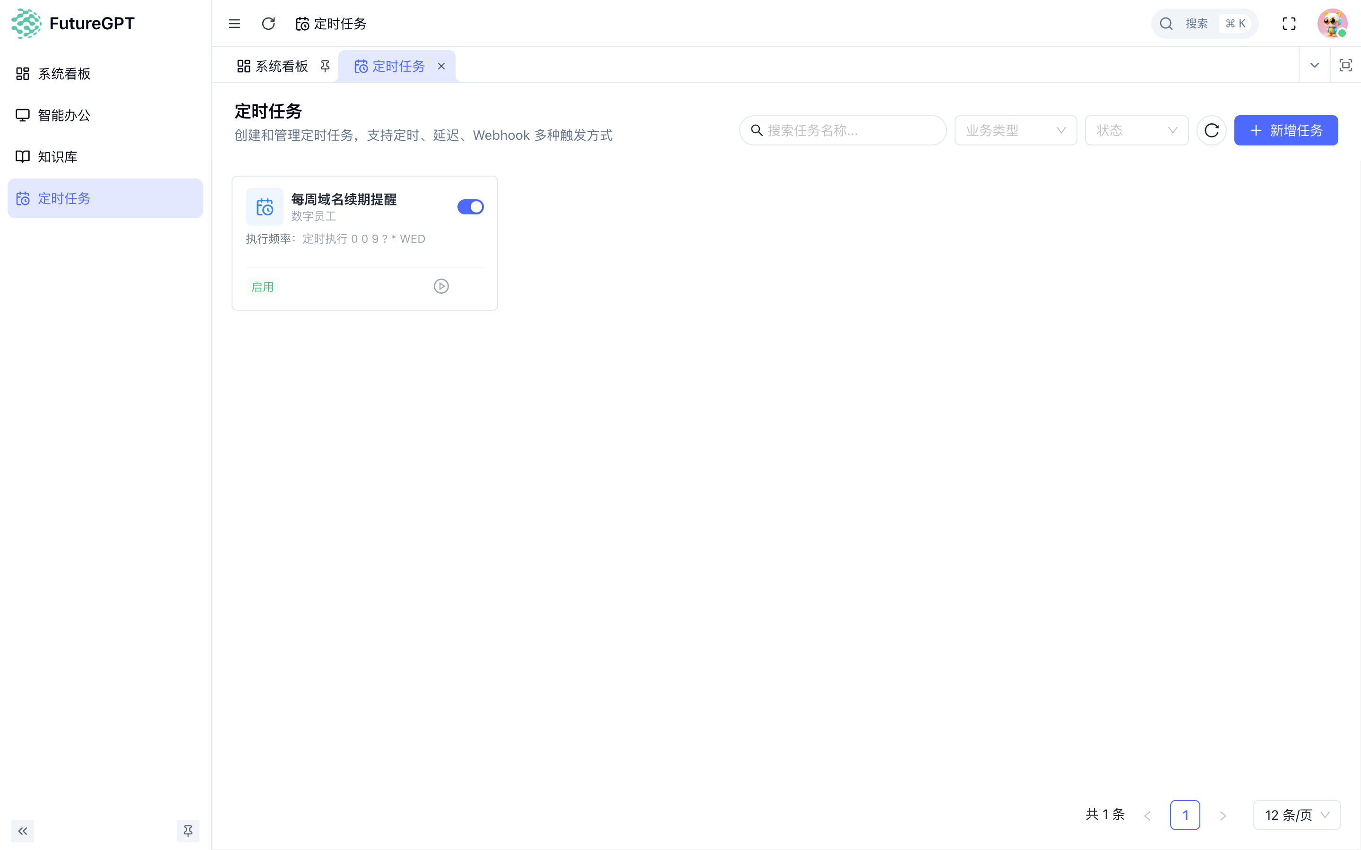Open the user avatar menu
The image size is (1361, 850).
pyautogui.click(x=1332, y=24)
